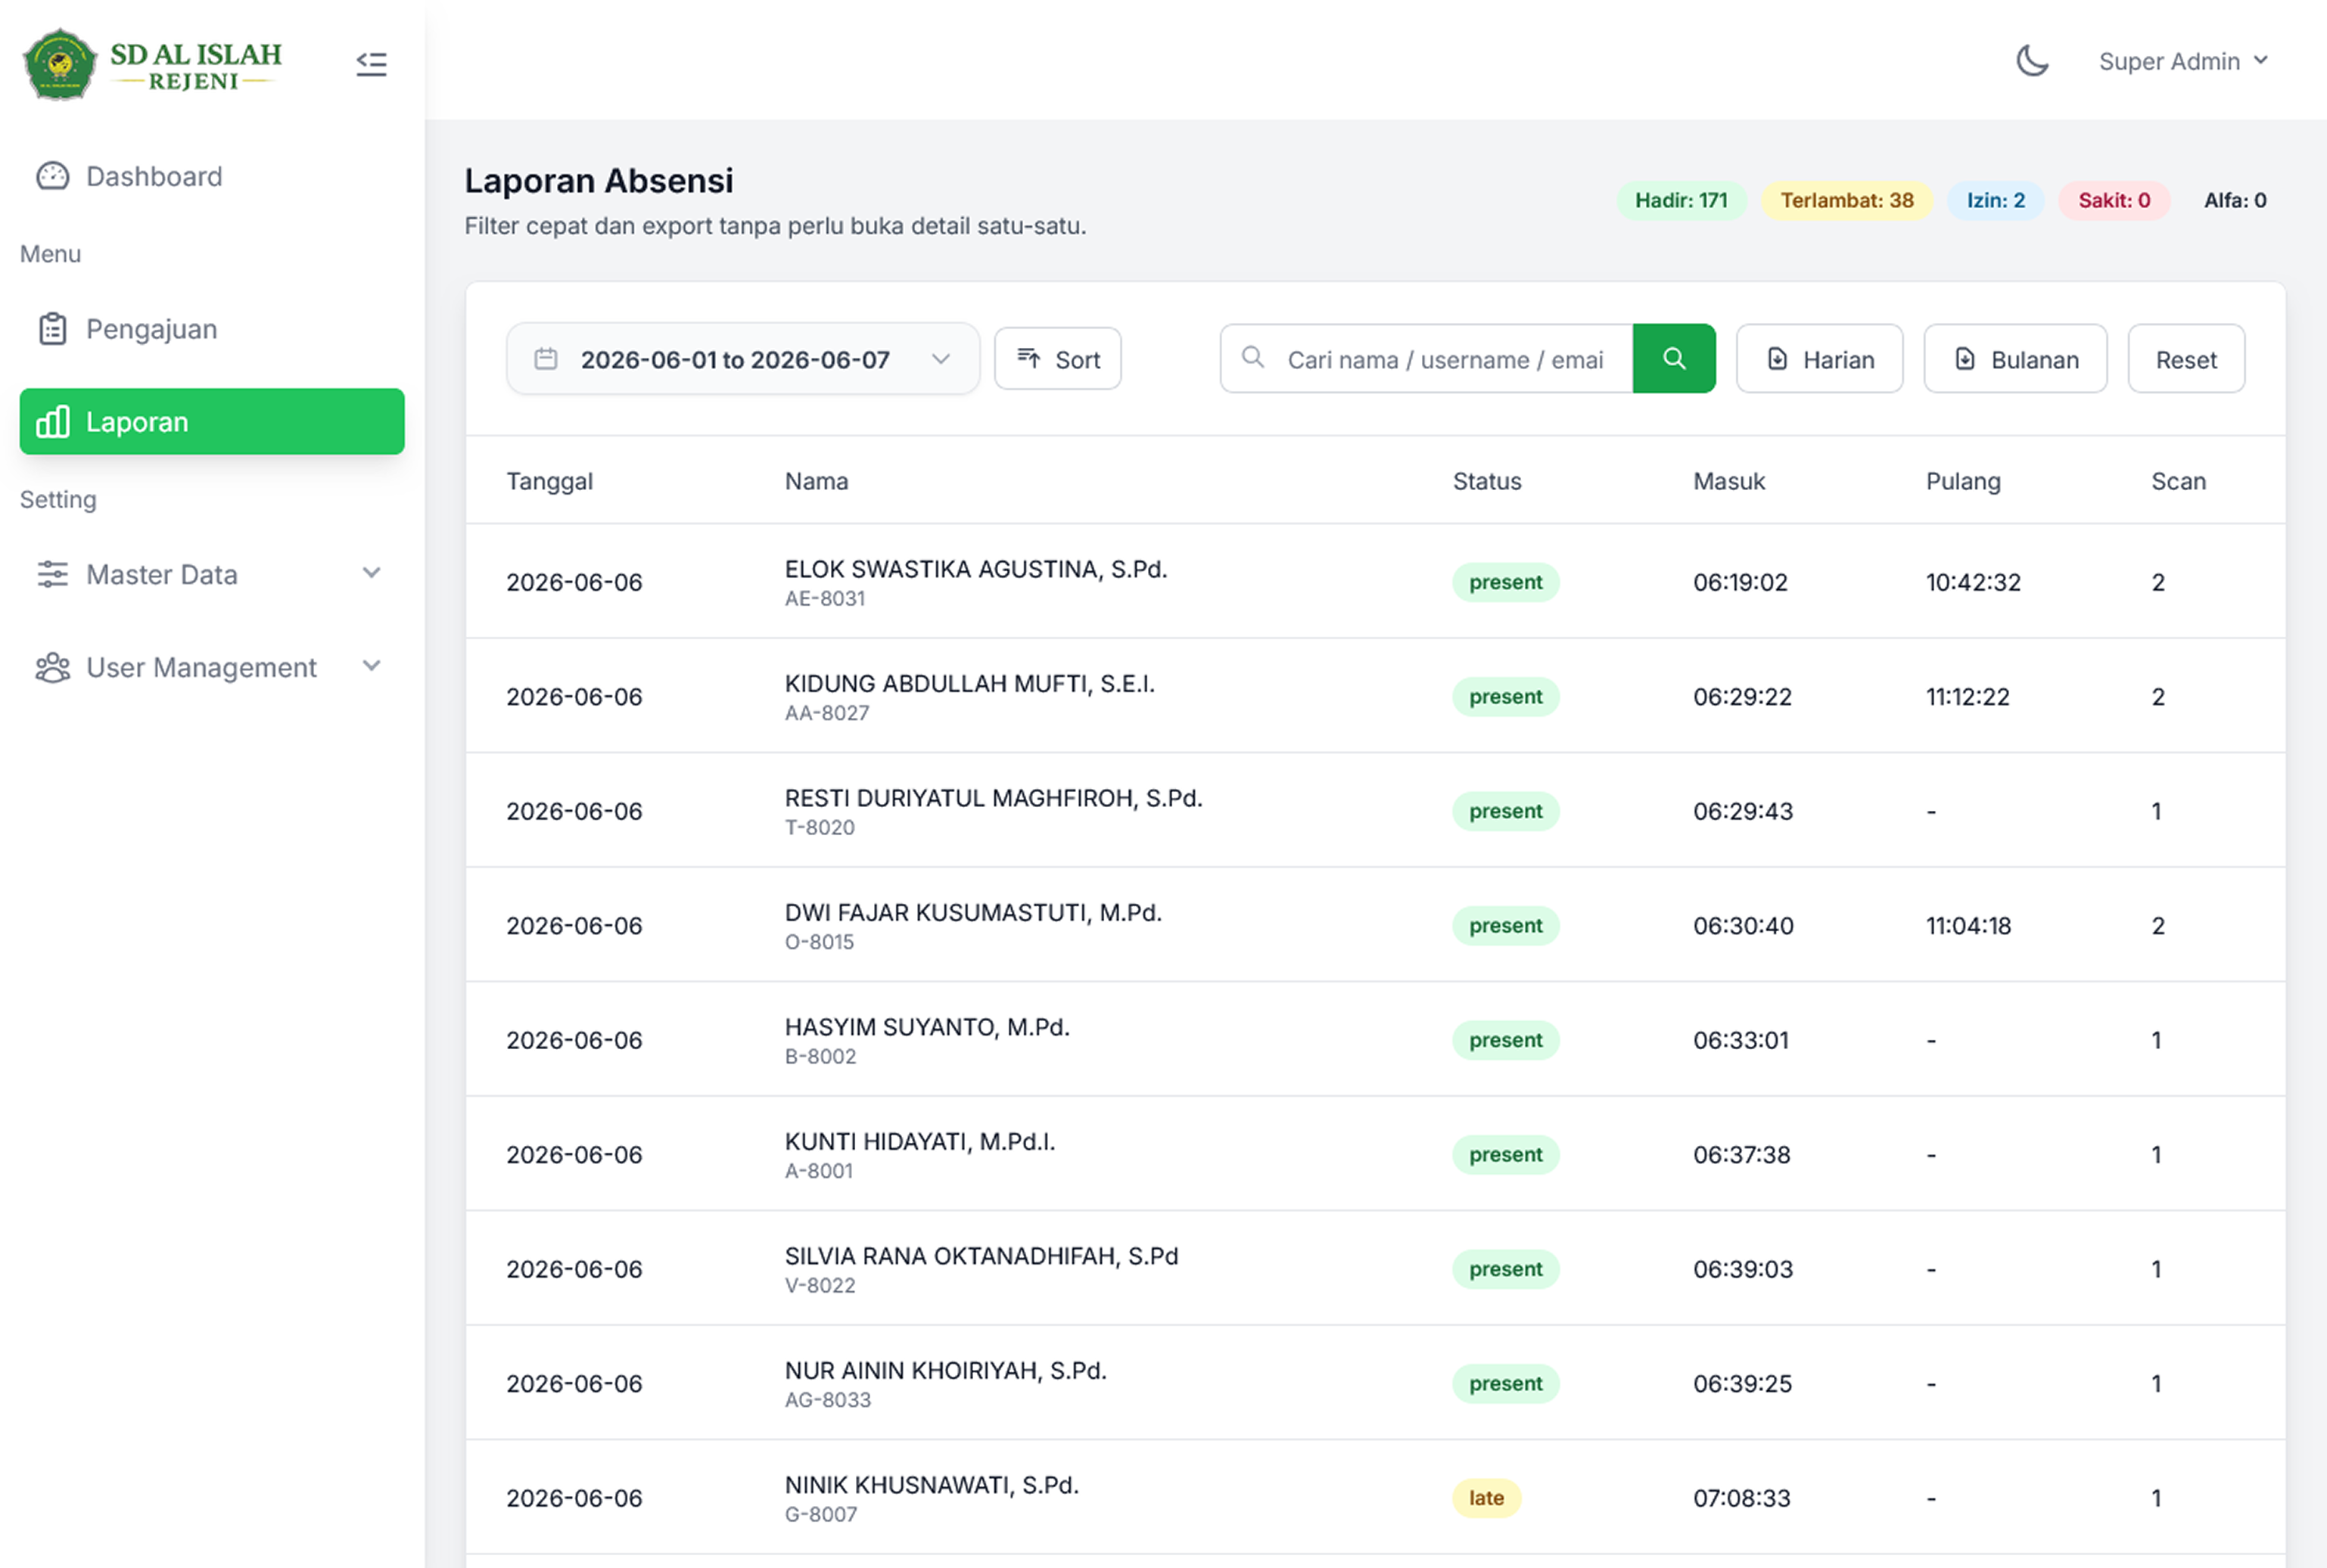Click the employee code AE-8031
2327x1568 pixels.
coord(824,599)
